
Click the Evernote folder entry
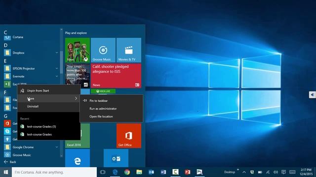31,76
